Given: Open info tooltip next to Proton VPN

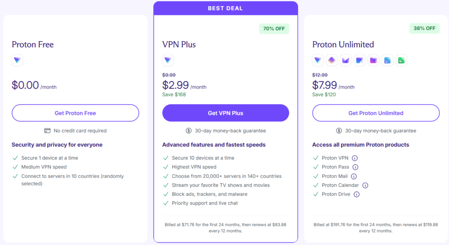Looking at the screenshot, I should [354, 158].
